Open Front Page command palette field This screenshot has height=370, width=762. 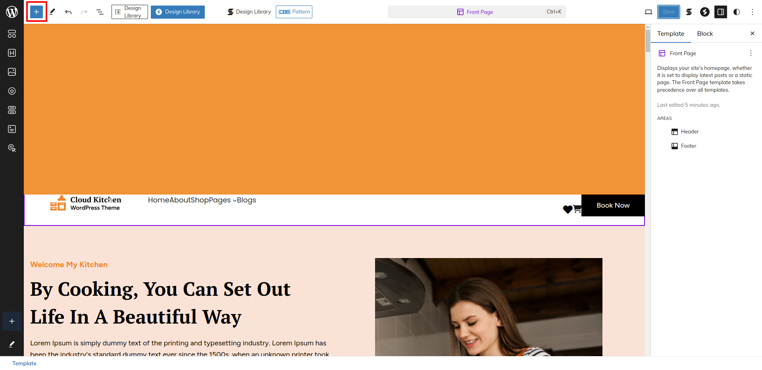point(477,12)
